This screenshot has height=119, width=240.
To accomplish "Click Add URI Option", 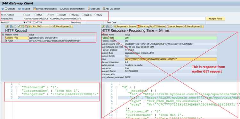I will (x=111, y=9).
